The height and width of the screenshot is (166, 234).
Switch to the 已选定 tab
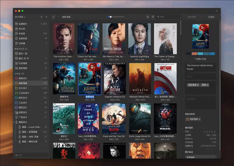(211, 17)
